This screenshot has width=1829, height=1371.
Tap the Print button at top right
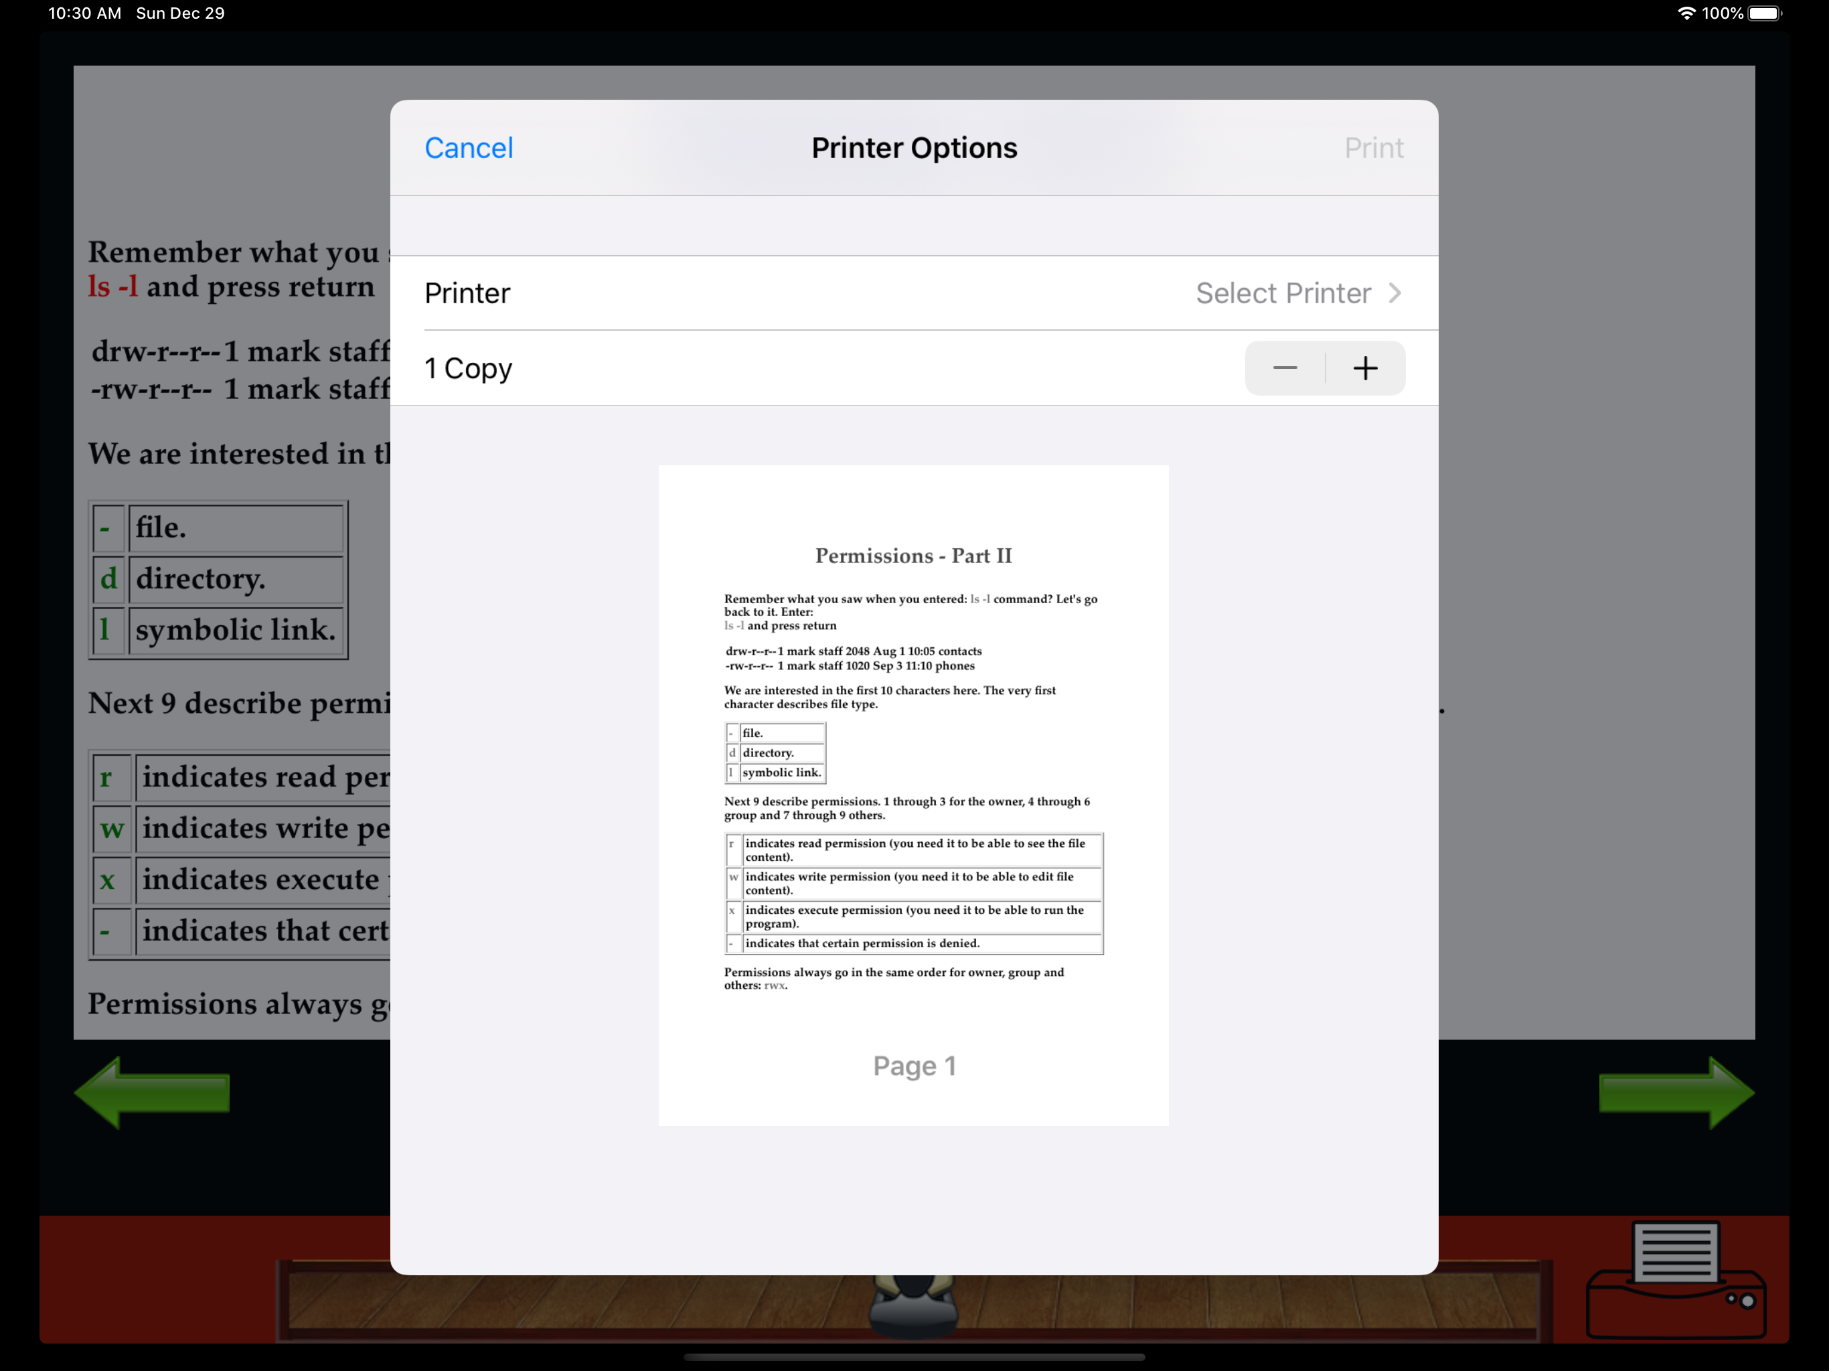(1372, 148)
